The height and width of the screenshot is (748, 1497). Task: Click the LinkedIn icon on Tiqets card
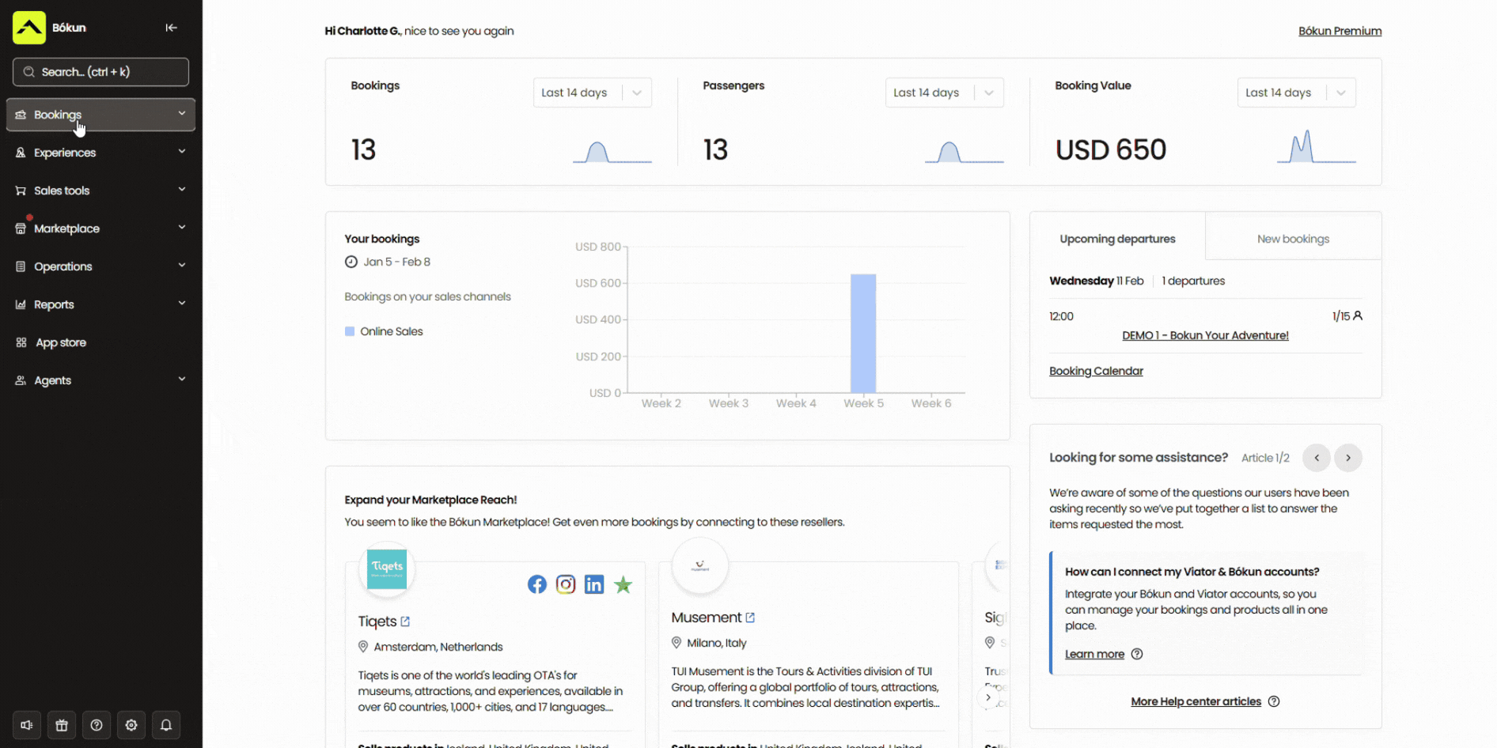pos(594,584)
